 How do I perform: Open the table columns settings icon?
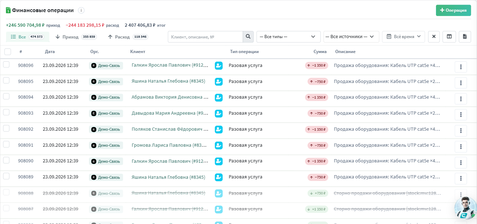pos(449,37)
